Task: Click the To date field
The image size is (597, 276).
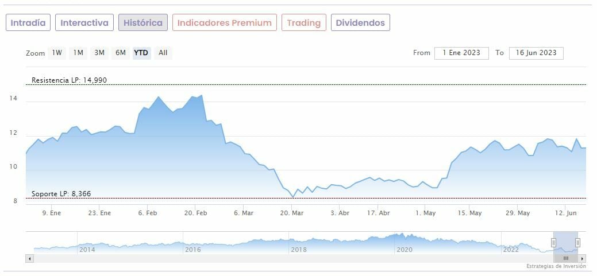Action: coord(536,53)
